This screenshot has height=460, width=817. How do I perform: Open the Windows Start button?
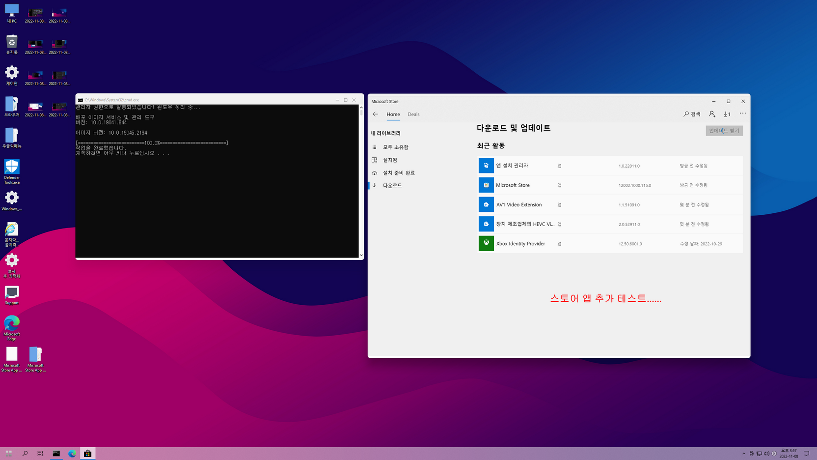click(8, 454)
